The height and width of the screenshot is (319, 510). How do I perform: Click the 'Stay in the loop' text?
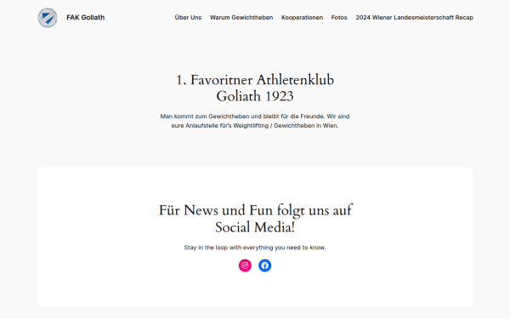(x=255, y=248)
